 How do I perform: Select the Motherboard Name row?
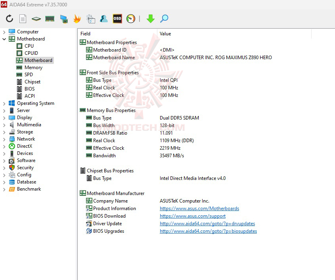179,57
